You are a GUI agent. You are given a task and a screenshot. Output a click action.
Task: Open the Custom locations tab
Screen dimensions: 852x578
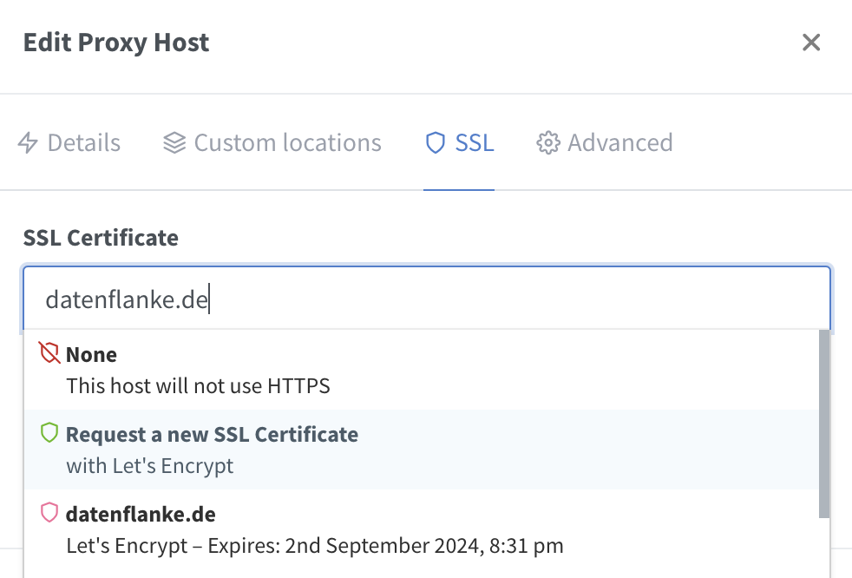(272, 143)
